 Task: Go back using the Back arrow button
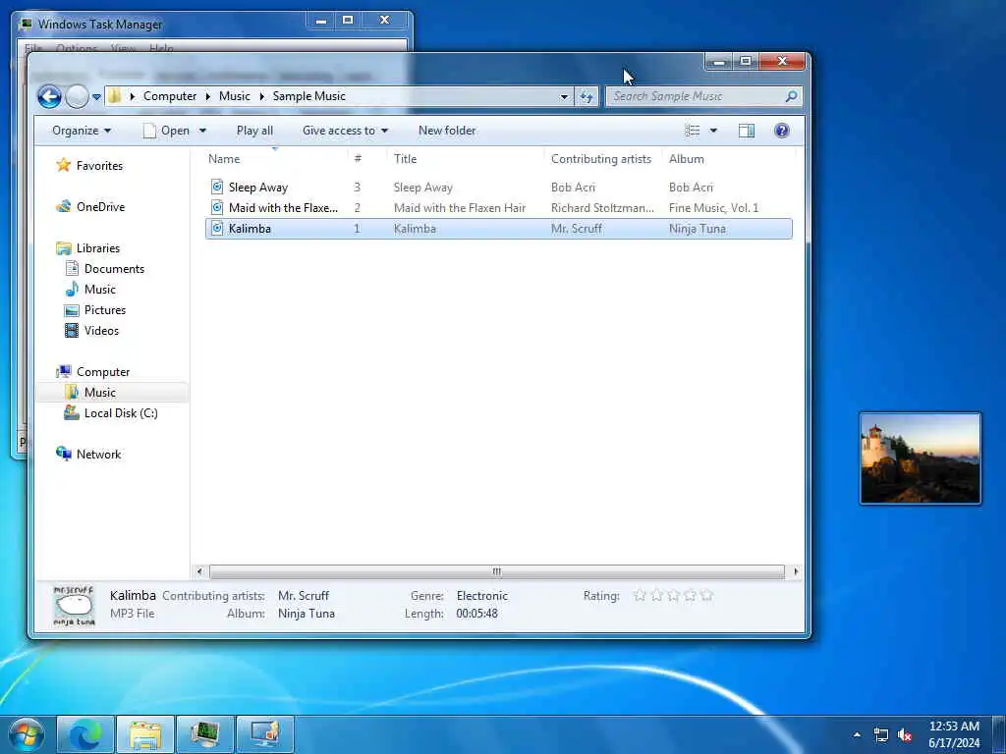(x=49, y=97)
